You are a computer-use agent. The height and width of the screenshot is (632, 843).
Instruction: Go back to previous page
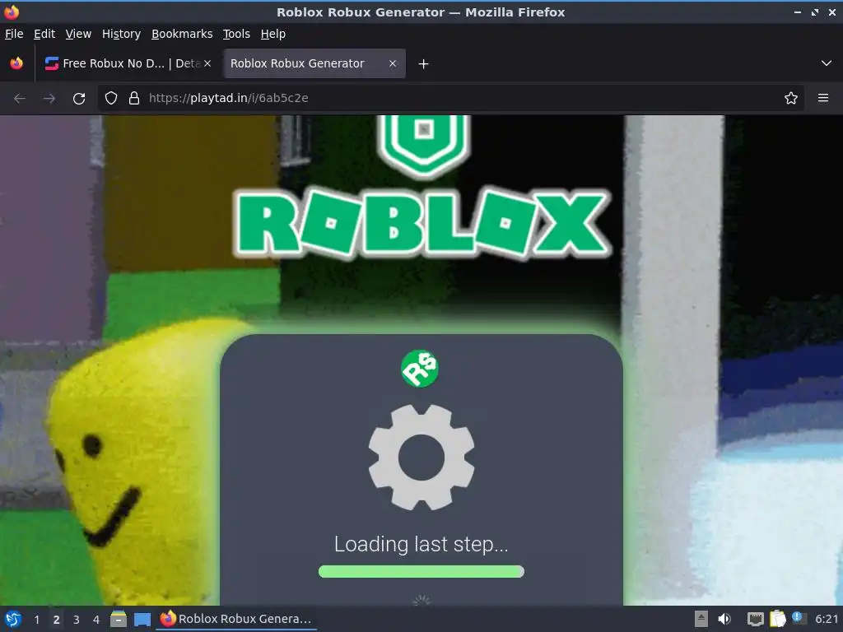tap(20, 99)
